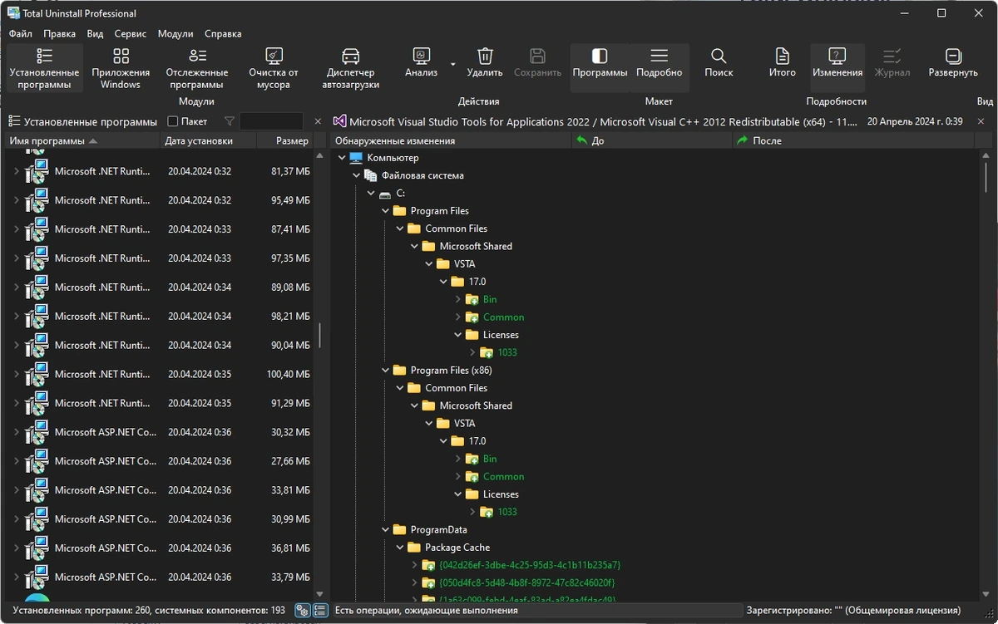The height and width of the screenshot is (624, 998).
Task: Collapse the Program Files (x86) node
Action: coord(385,371)
